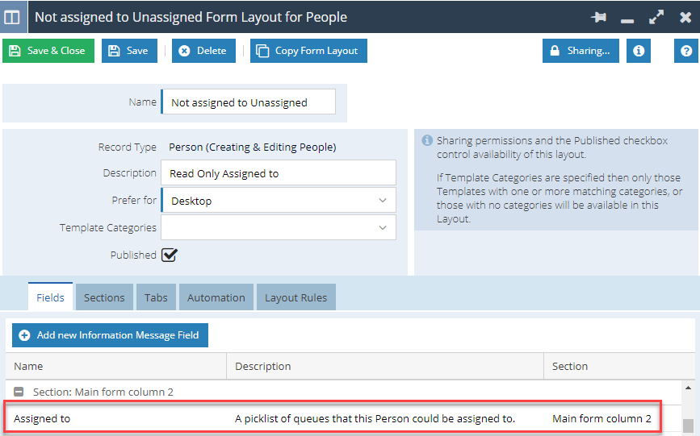
Task: Click Add new Information Message Field
Action: tap(110, 335)
